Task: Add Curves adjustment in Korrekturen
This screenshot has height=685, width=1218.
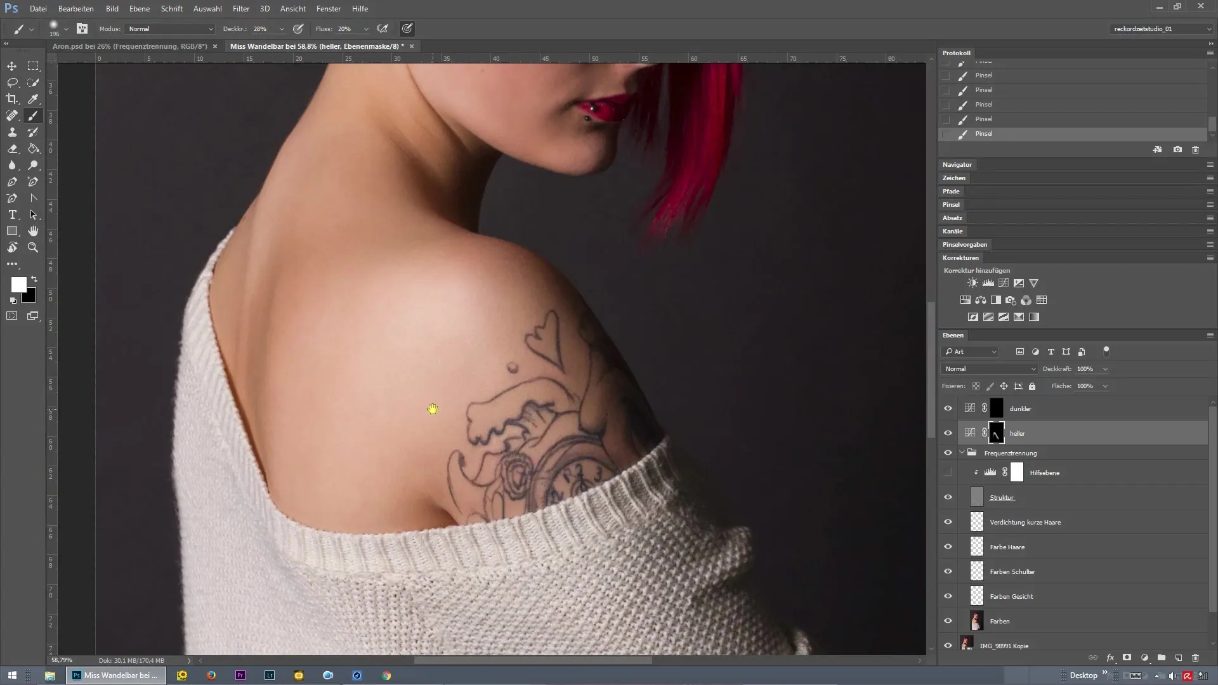Action: pos(1003,283)
